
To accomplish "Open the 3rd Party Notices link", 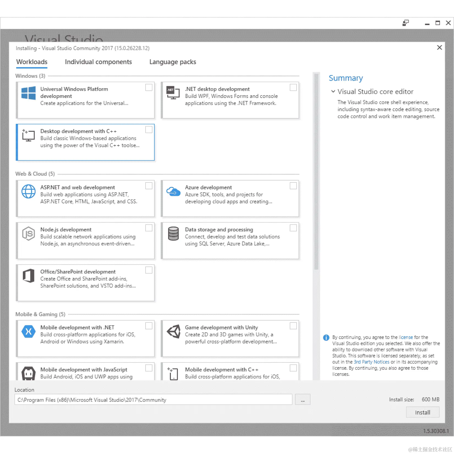I will [371, 362].
